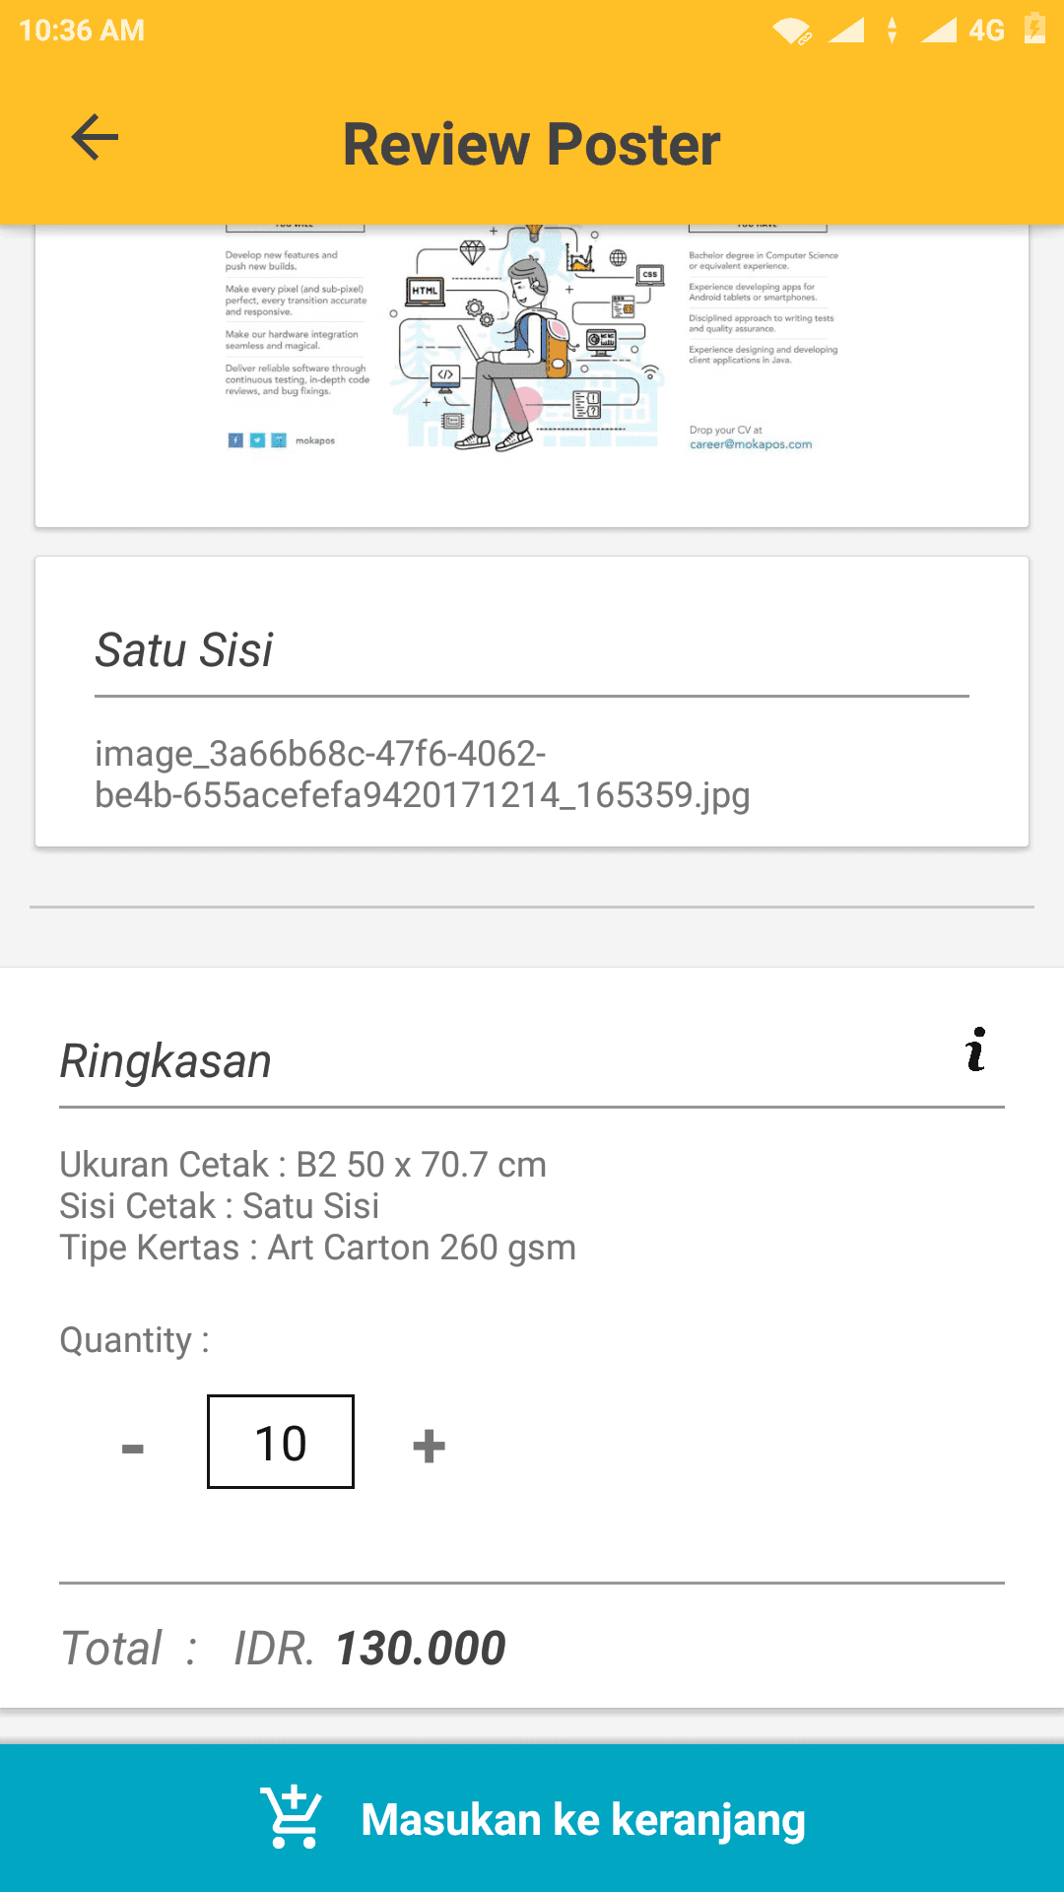Tap the battery icon in status bar

(1034, 29)
